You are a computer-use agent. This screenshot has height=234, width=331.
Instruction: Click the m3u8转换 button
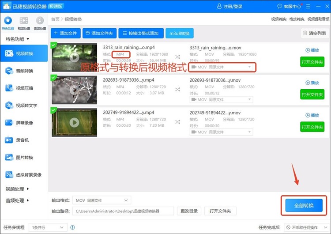coord(180,33)
